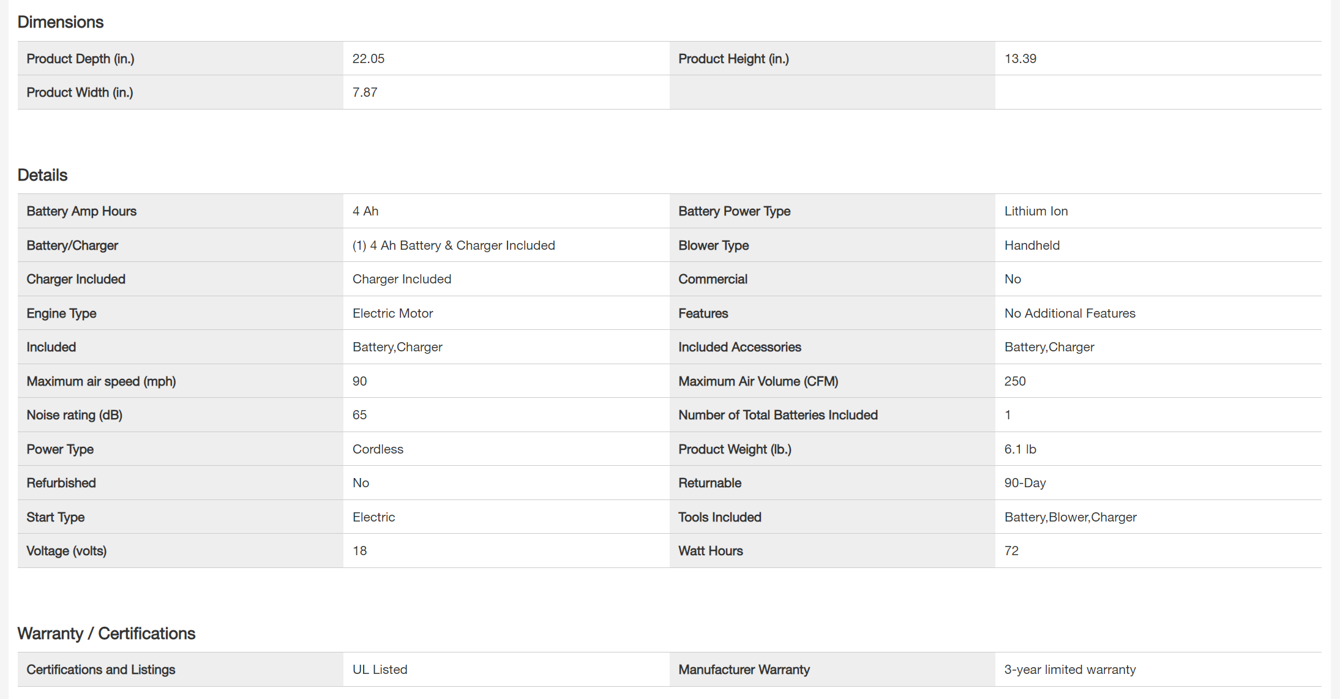Click the Maximum Air Volume value 250

(1014, 381)
